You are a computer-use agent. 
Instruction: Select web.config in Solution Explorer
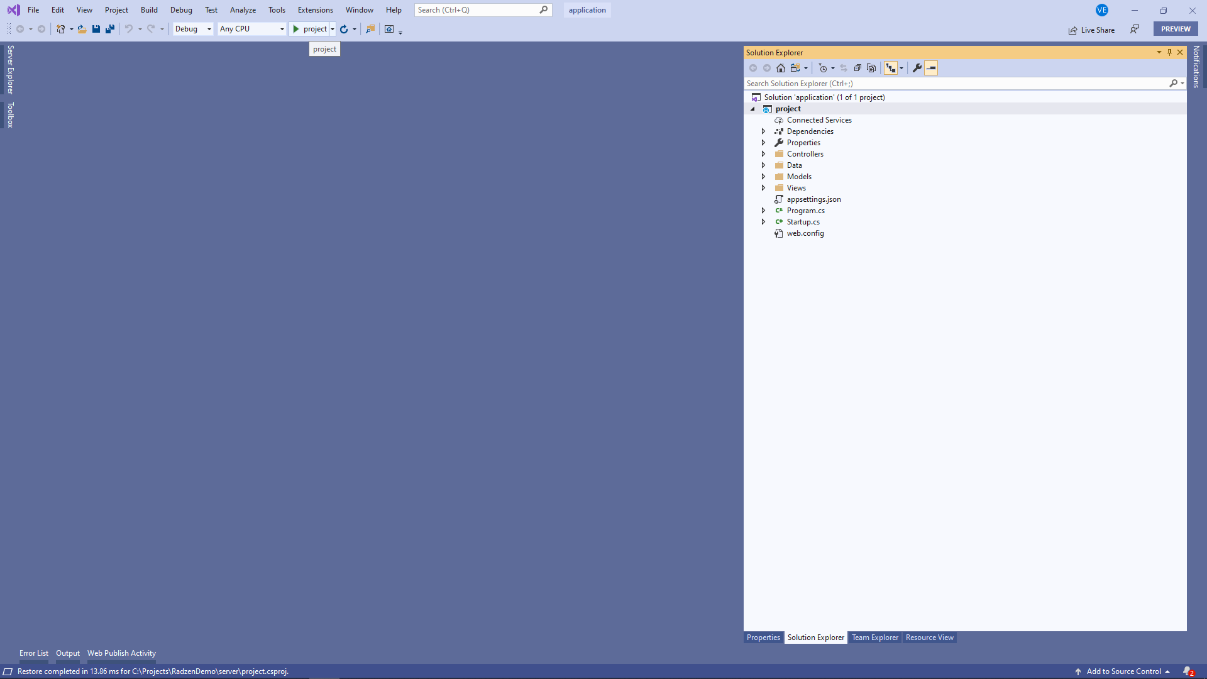click(x=805, y=233)
